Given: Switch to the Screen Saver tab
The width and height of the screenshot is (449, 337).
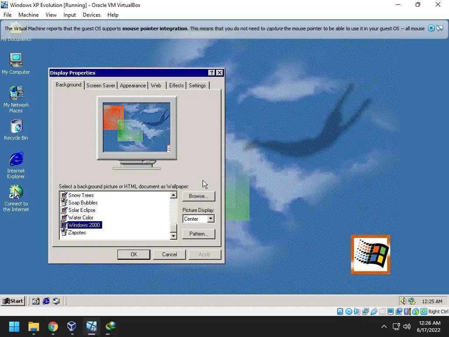Looking at the screenshot, I should (100, 86).
